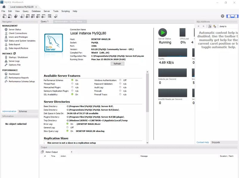Click the INSTANCE section header icon
Screen dimensions: 239x178
click(15, 54)
